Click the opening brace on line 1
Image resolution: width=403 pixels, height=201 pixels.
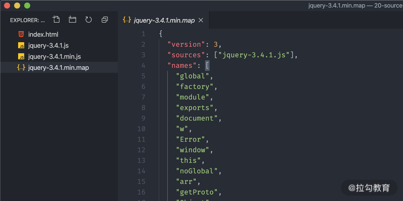161,34
